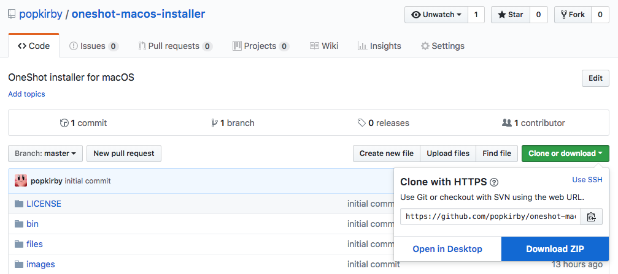The image size is (618, 274).
Task: Click the Projects count badge 0
Action: [284, 46]
